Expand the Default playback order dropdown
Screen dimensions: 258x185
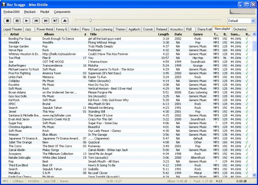coord(241,21)
